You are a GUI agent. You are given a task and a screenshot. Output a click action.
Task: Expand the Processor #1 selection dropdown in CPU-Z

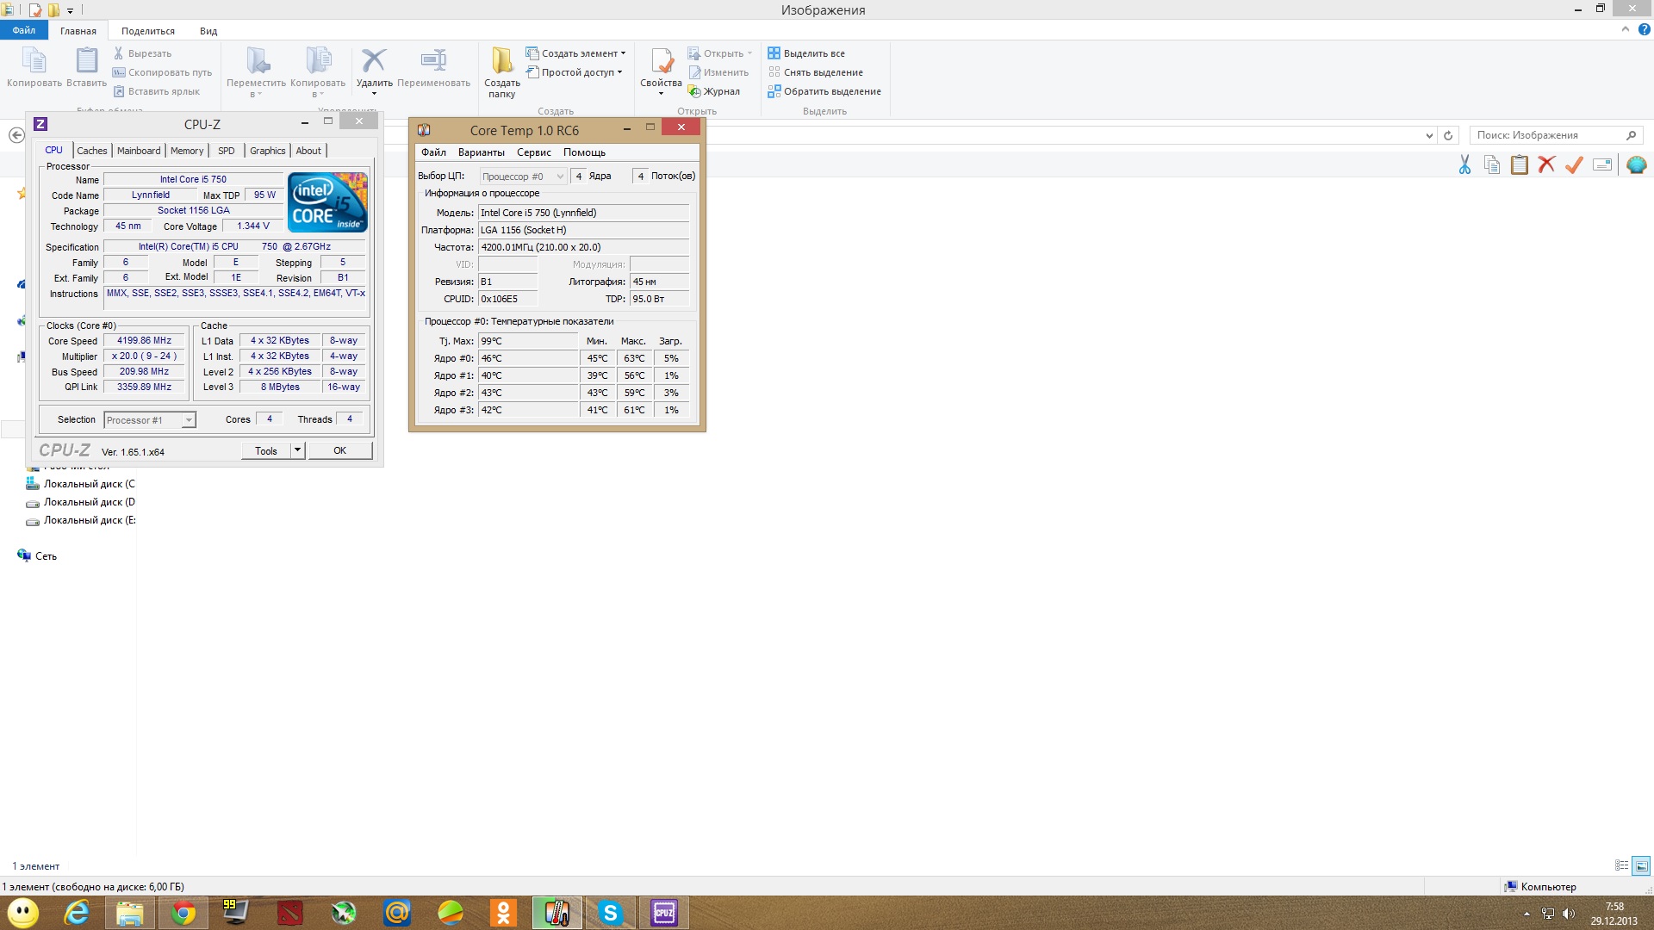tap(150, 420)
